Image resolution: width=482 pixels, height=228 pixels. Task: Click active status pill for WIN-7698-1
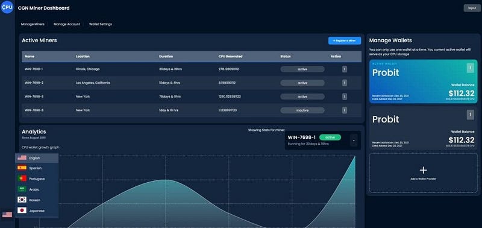[x=302, y=69]
